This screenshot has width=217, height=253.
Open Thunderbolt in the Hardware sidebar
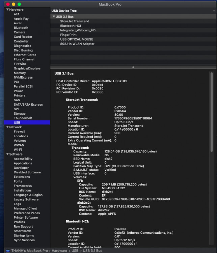(x=22, y=118)
